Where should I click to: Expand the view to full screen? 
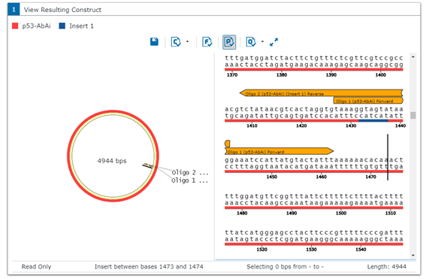[x=273, y=42]
